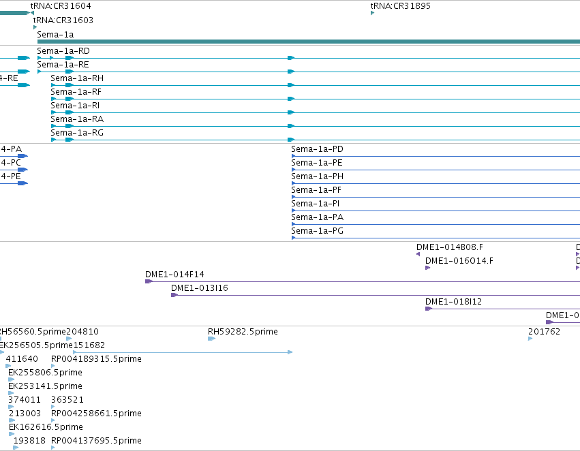Click the DME1-018I12 label
The image size is (580, 451).
click(x=454, y=302)
